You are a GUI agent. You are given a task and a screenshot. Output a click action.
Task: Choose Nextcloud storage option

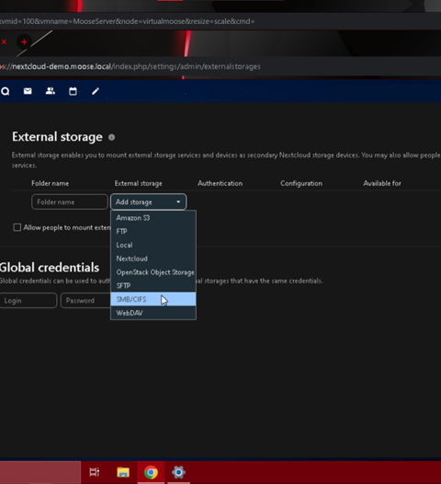click(153, 259)
